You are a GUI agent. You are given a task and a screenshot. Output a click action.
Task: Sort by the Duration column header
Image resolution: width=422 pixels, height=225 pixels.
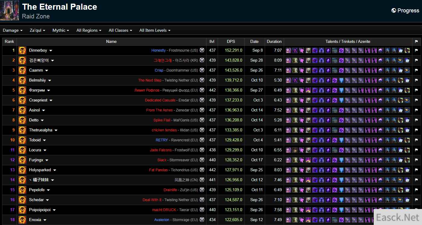pos(274,42)
